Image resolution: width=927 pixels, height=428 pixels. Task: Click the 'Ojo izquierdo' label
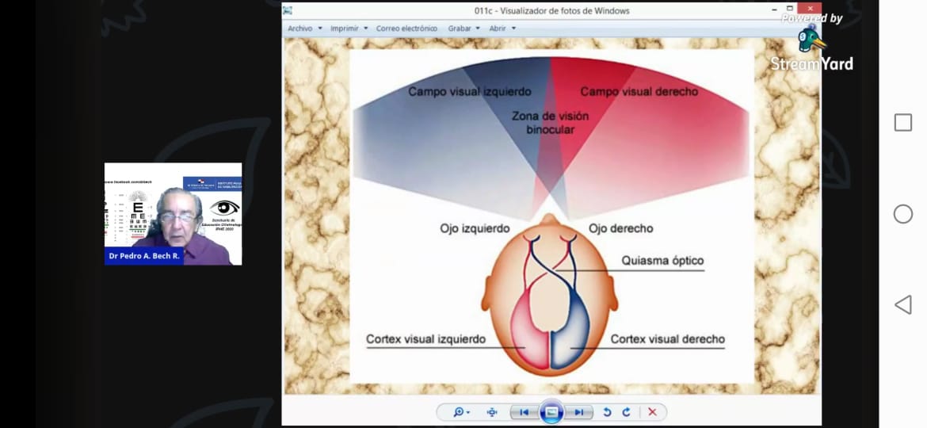tap(475, 228)
